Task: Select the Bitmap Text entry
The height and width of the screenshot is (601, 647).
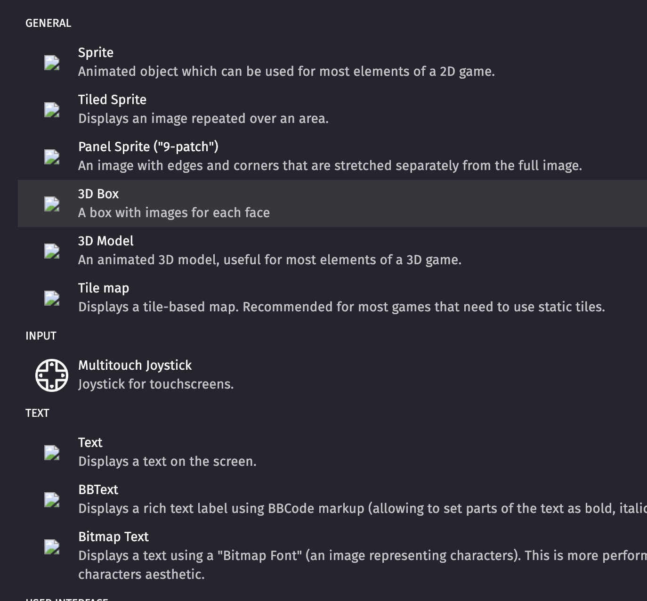Action: tap(113, 537)
